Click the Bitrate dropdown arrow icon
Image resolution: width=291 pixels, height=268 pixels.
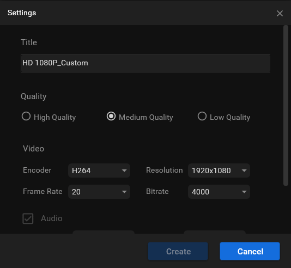click(x=244, y=192)
